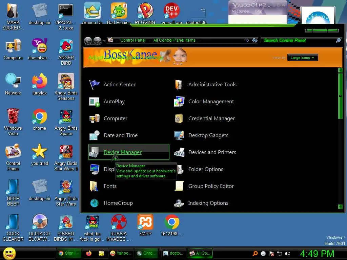The height and width of the screenshot is (260, 347).
Task: Open the Folder Options link
Action: click(x=206, y=169)
